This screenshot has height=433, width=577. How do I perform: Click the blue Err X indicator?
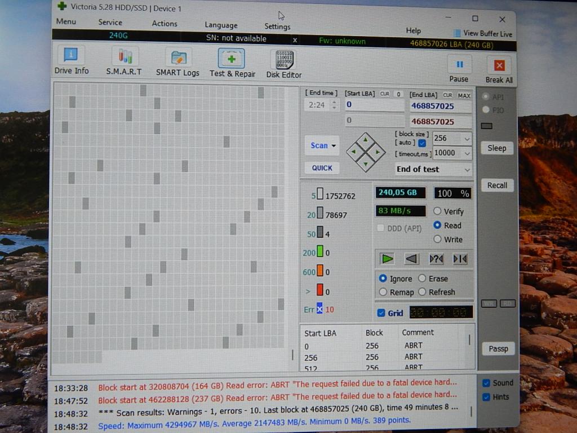click(x=319, y=308)
